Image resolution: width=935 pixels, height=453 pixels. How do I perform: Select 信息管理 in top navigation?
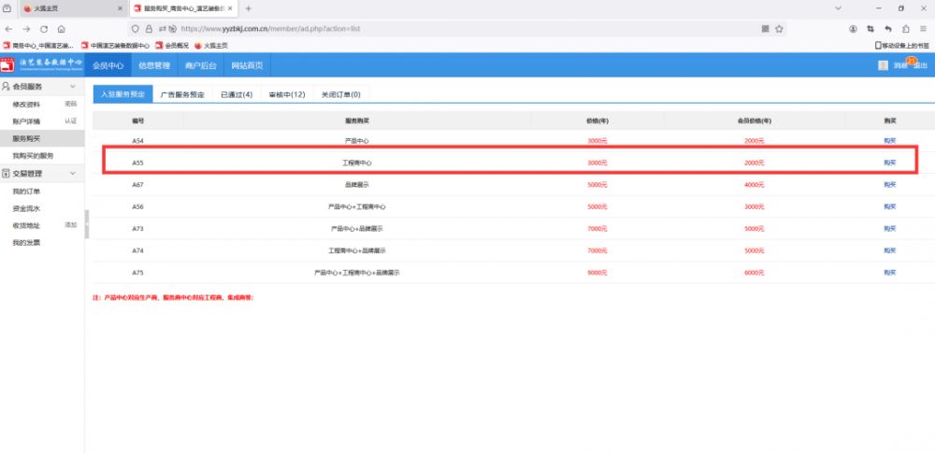point(154,65)
